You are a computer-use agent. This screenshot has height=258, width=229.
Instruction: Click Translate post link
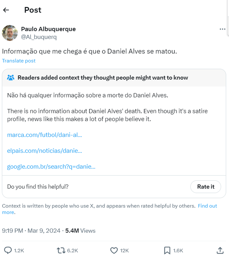[19, 61]
